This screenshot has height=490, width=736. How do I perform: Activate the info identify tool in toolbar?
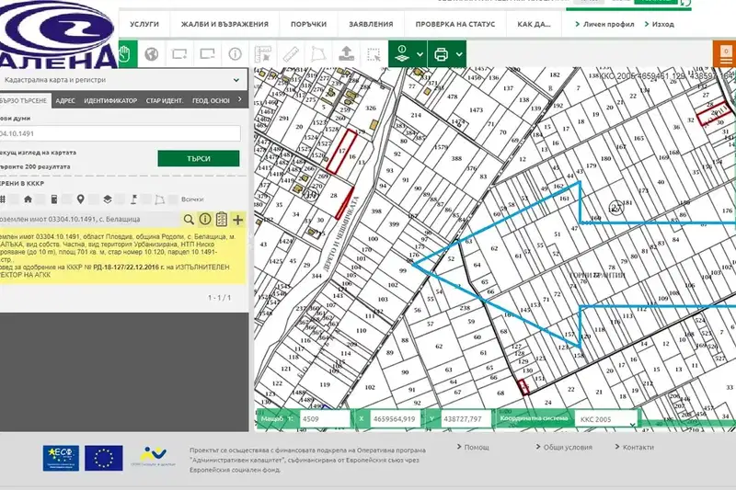pos(236,54)
